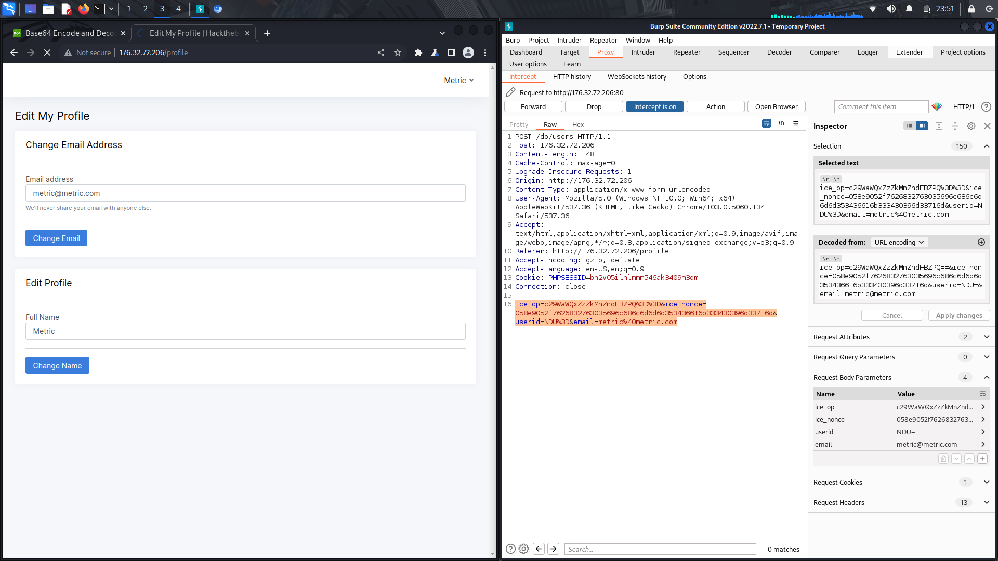
Task: Show non-printing characters with the \n icon
Action: coord(782,124)
